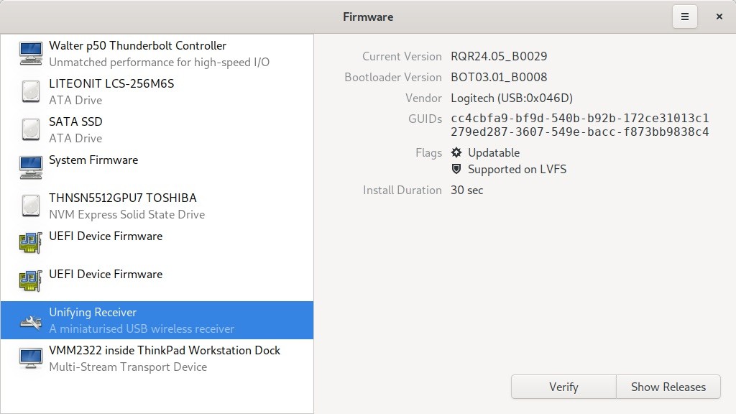Screen dimensions: 736x414
Task: Click the Show Releases button
Action: (x=668, y=387)
